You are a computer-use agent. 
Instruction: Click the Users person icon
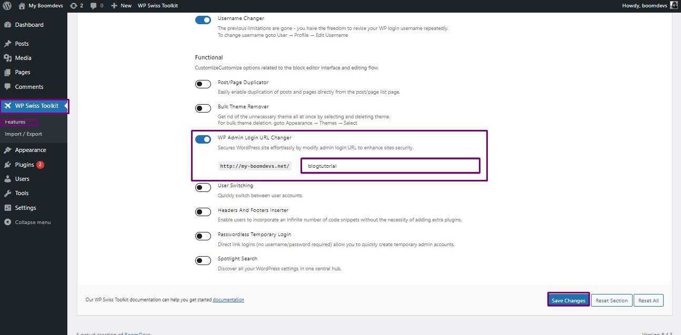tap(7, 179)
